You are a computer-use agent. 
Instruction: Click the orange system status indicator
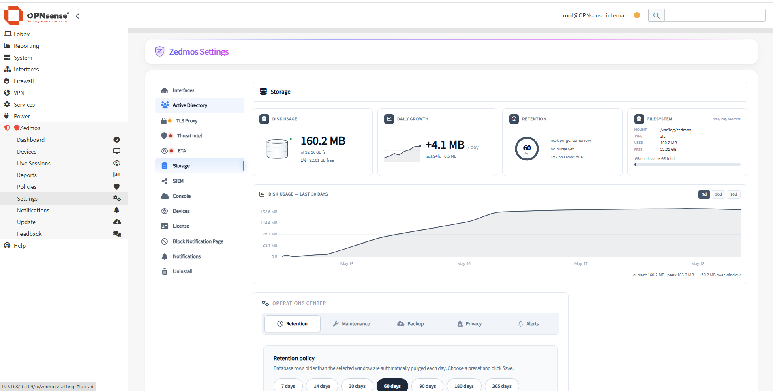(x=637, y=15)
